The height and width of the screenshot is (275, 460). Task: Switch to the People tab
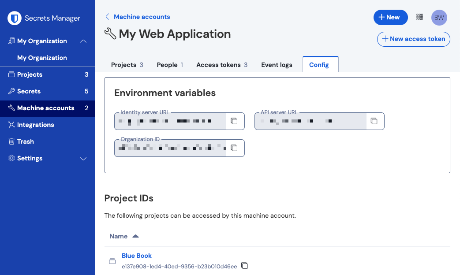coord(167,64)
